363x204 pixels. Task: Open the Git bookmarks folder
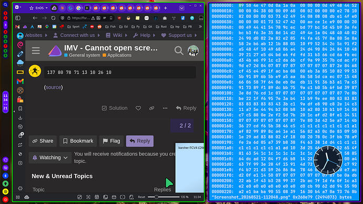click(x=148, y=27)
